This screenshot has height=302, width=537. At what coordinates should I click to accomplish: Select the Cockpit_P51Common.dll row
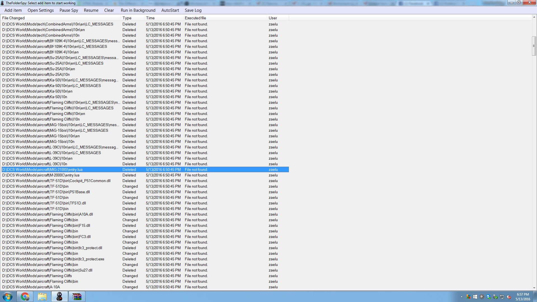pos(145,181)
